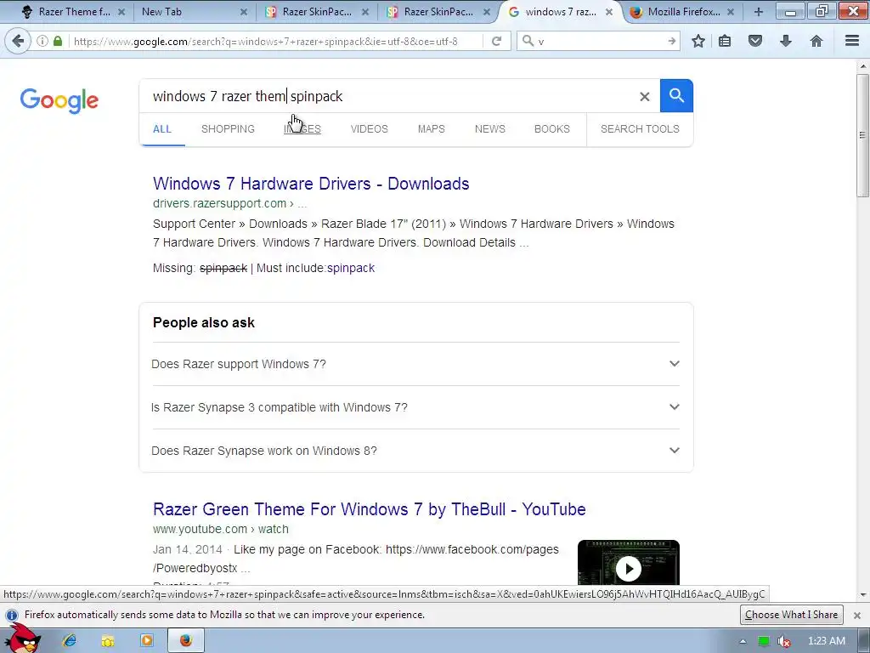
Task: Click the muted volume tray icon
Action: pyautogui.click(x=784, y=641)
